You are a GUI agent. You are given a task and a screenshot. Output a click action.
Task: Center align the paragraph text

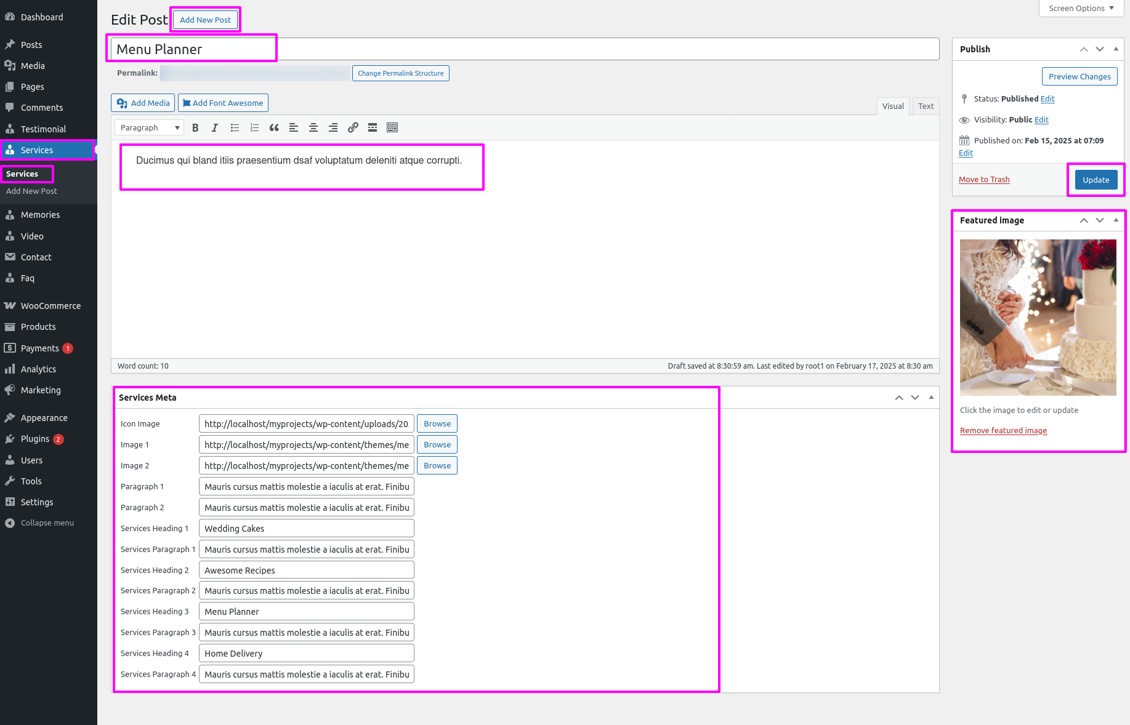[x=313, y=128]
